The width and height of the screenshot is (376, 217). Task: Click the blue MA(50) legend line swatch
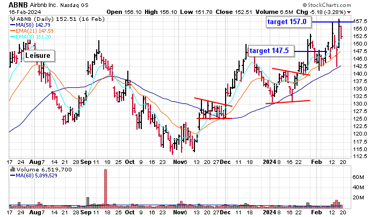point(12,25)
